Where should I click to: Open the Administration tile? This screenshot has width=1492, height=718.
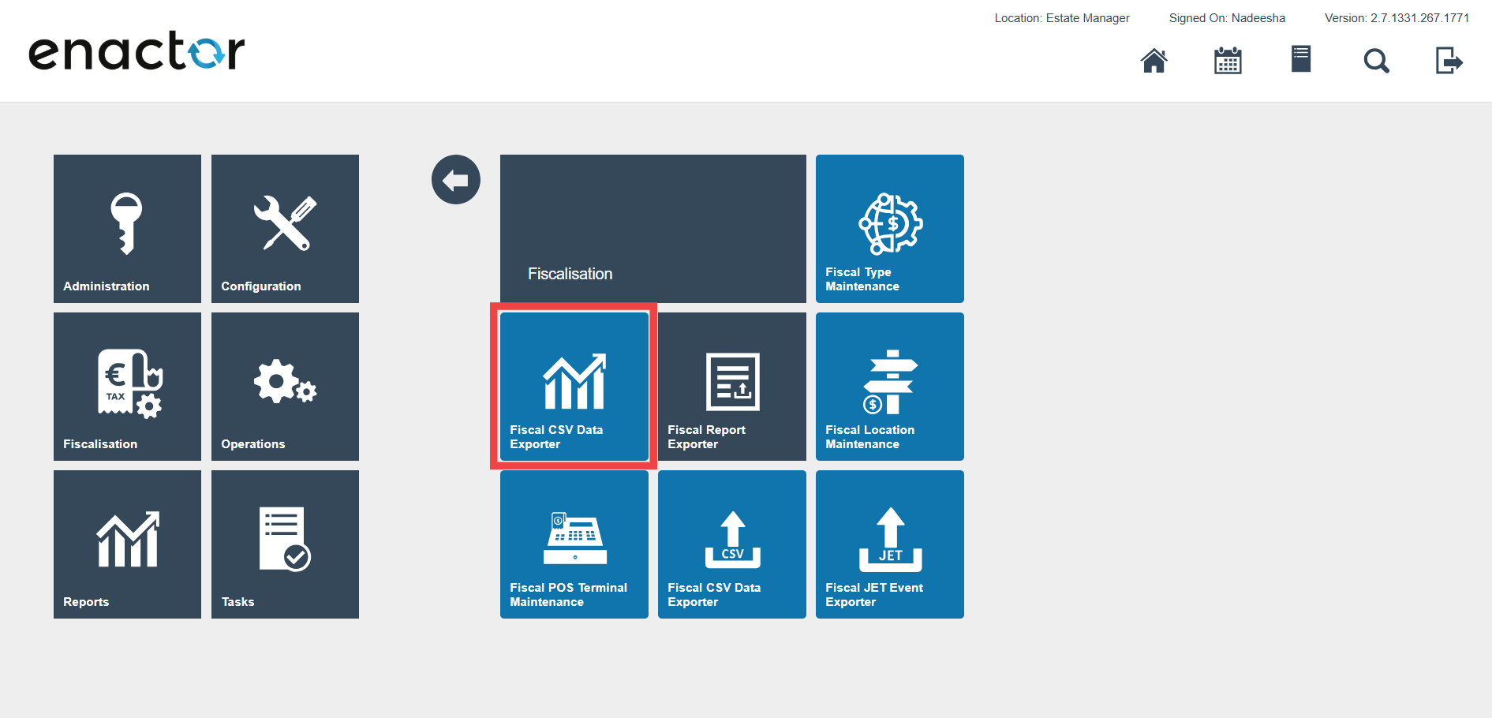pos(127,229)
